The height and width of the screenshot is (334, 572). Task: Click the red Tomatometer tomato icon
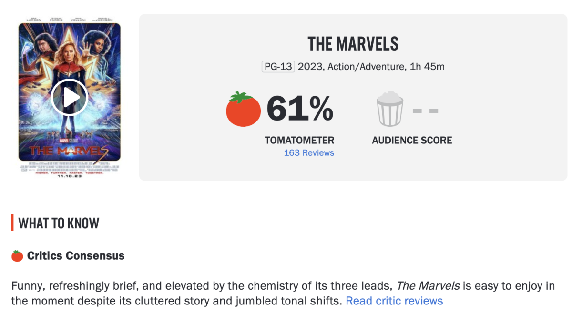click(243, 110)
